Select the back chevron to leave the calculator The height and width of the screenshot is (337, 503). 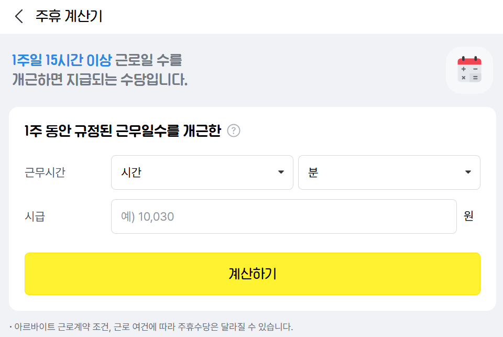17,16
